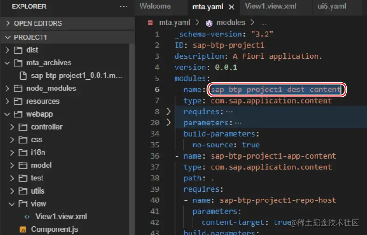The image size is (367, 235).
Task: Click line number 6 in the gutter
Action: [157, 90]
